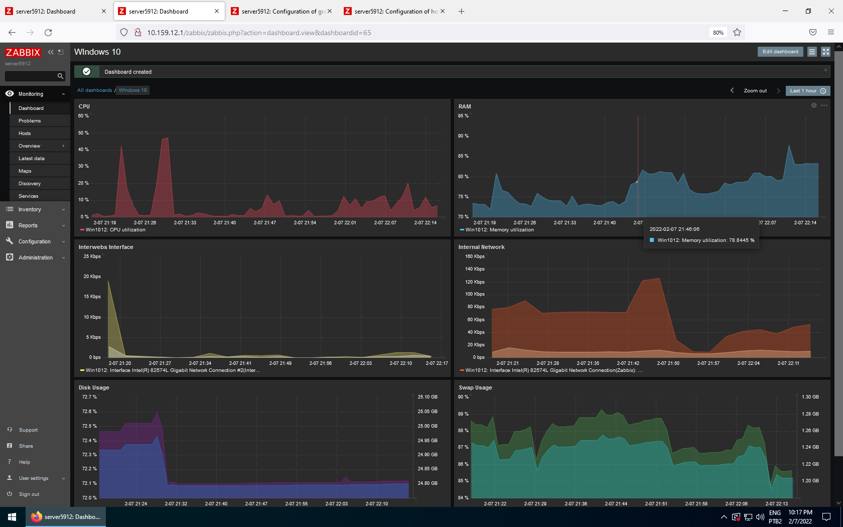Expand the User settings section
Viewport: 843px width, 527px height.
point(33,478)
